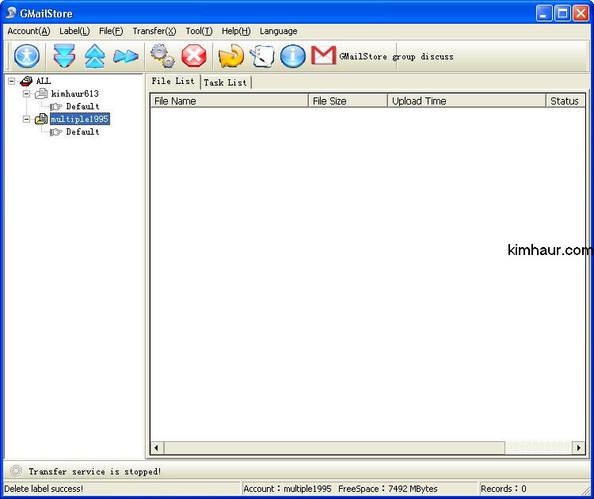Click the orange curved arrow icon
The width and height of the screenshot is (594, 499).
230,56
